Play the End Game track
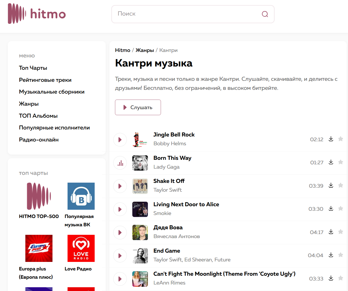Viewport: 348px width, 291px height. (120, 256)
